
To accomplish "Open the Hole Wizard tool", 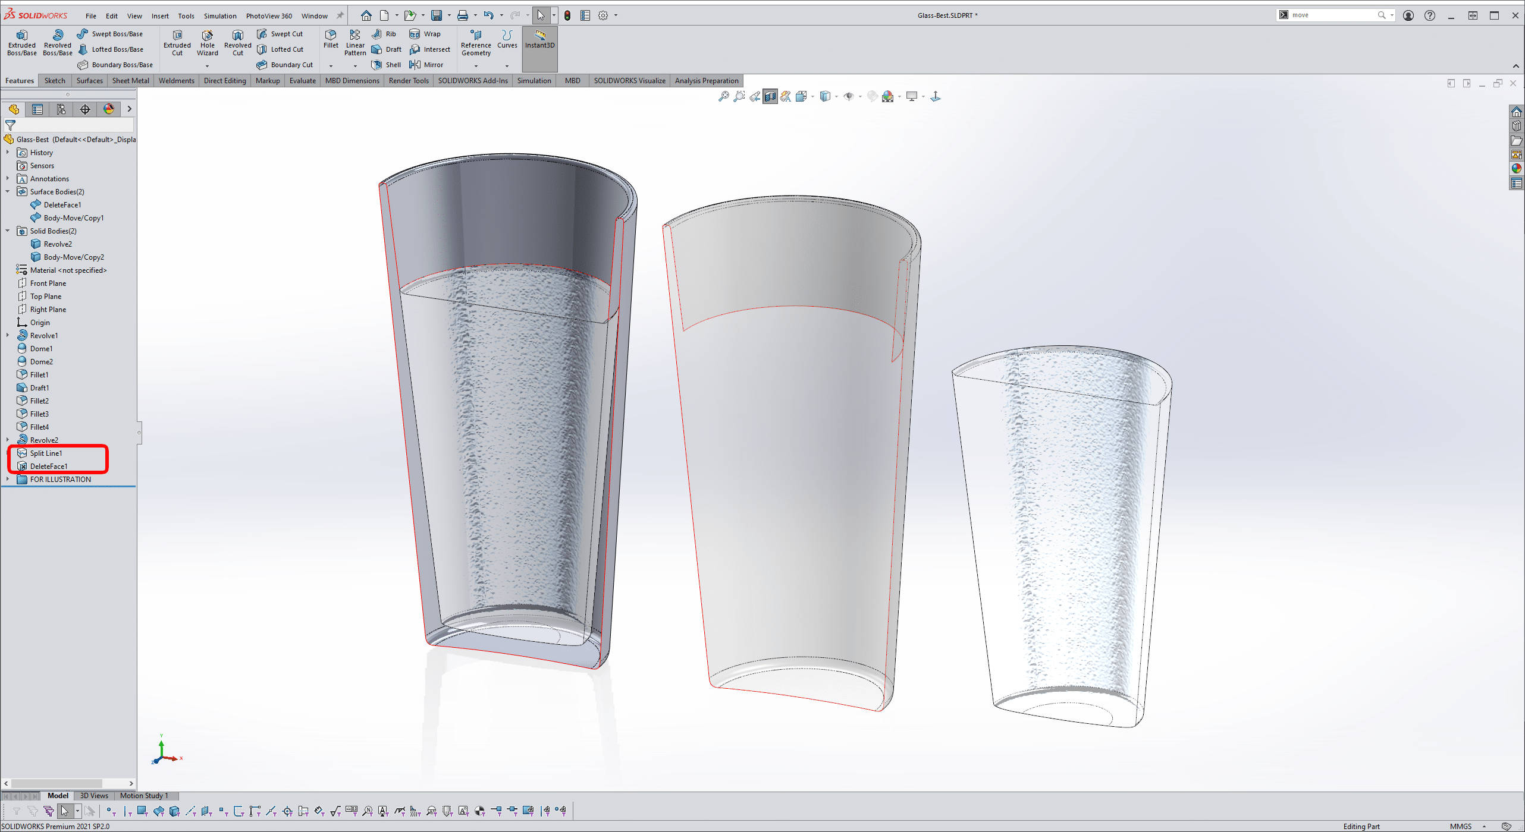I will coord(208,43).
